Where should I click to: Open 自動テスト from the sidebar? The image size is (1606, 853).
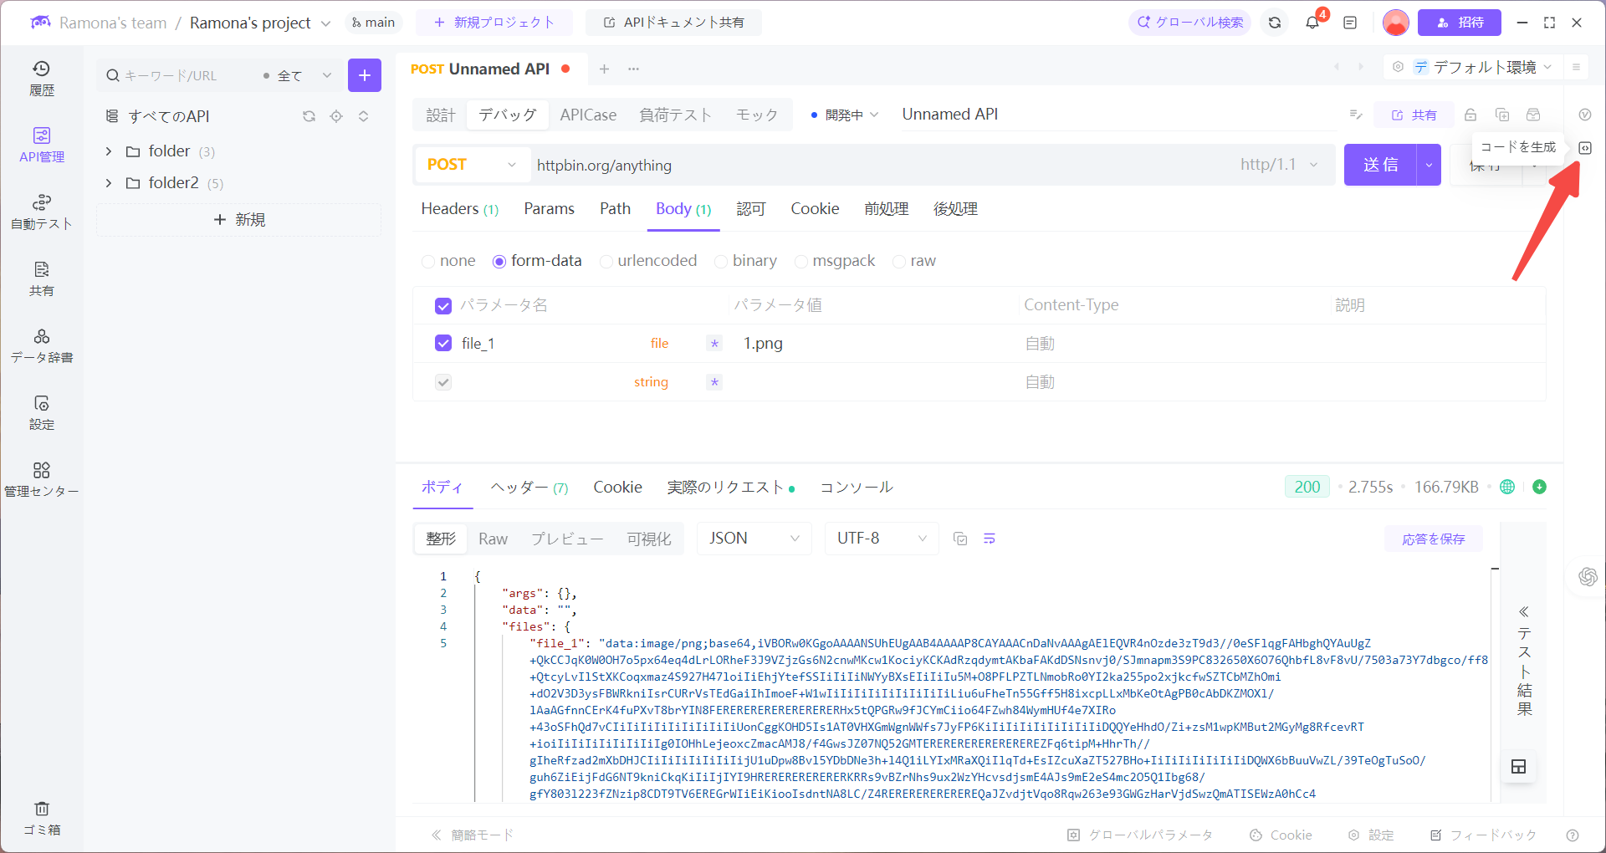tap(42, 212)
